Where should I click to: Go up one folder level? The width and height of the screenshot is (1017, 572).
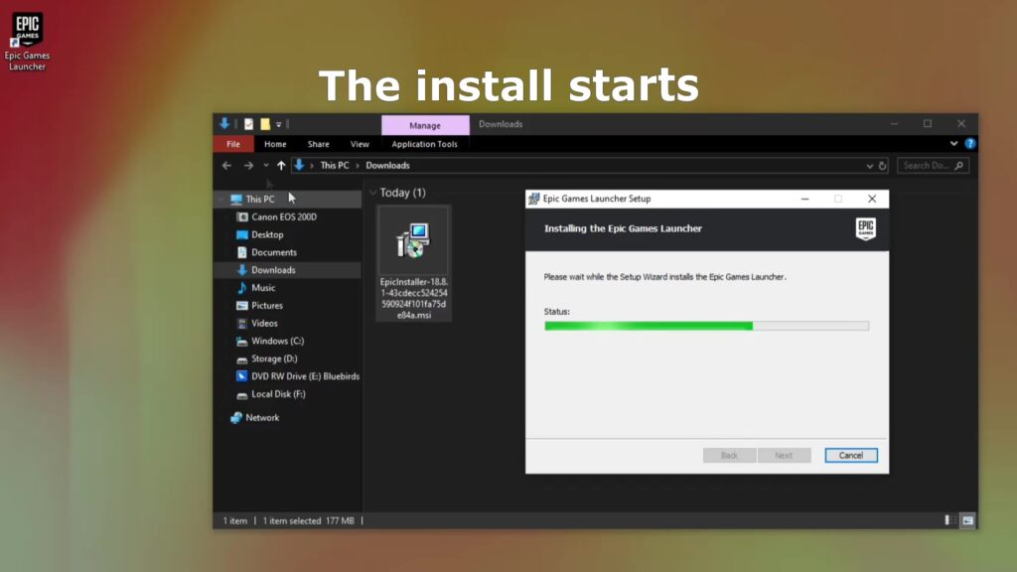pos(281,166)
